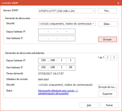This screenshot has height=111, width=122.
Task: Click the previous Depuis IP 192.168.1.1 field
Action: click(57, 61)
